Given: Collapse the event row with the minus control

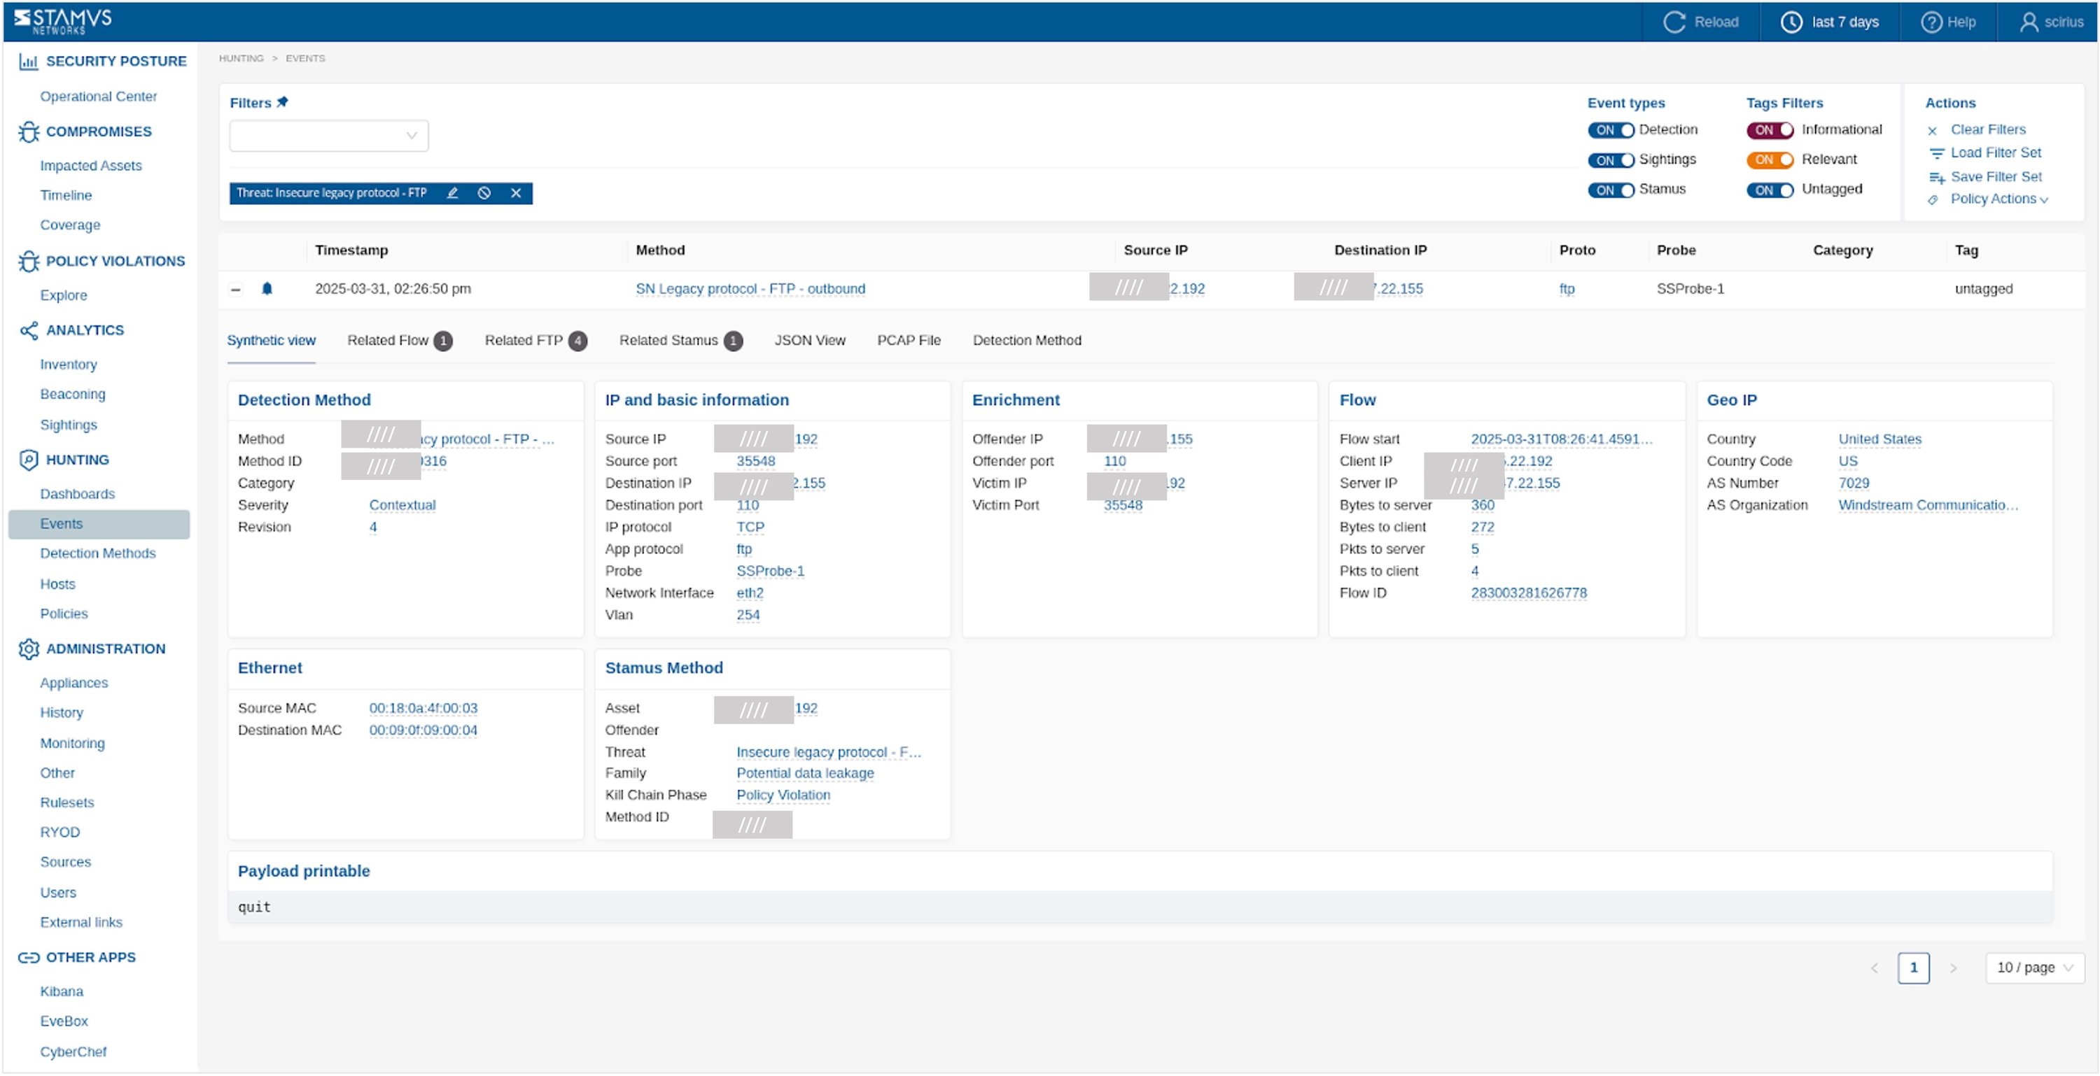Looking at the screenshot, I should (x=236, y=288).
